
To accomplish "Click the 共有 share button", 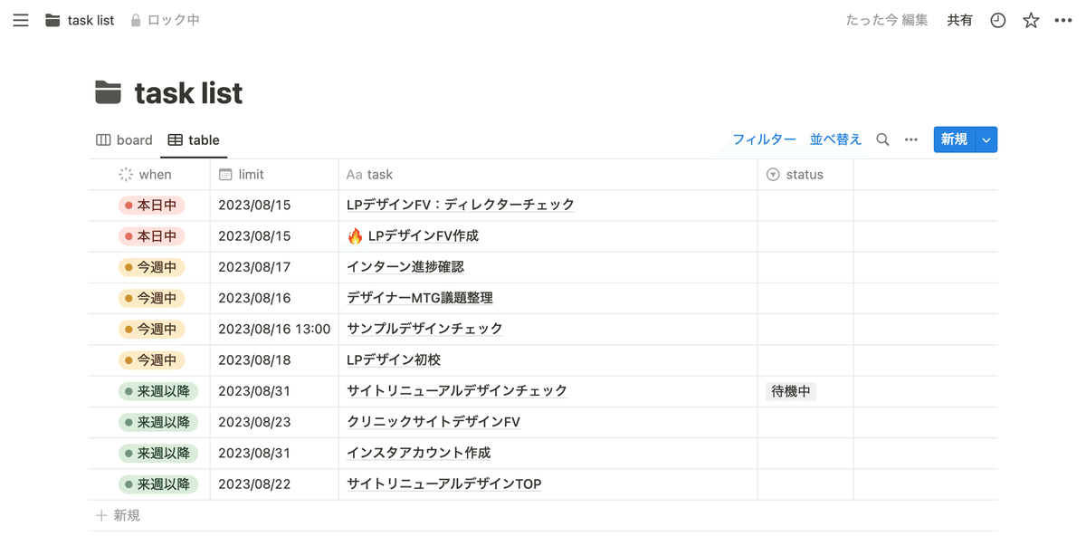I will point(959,20).
